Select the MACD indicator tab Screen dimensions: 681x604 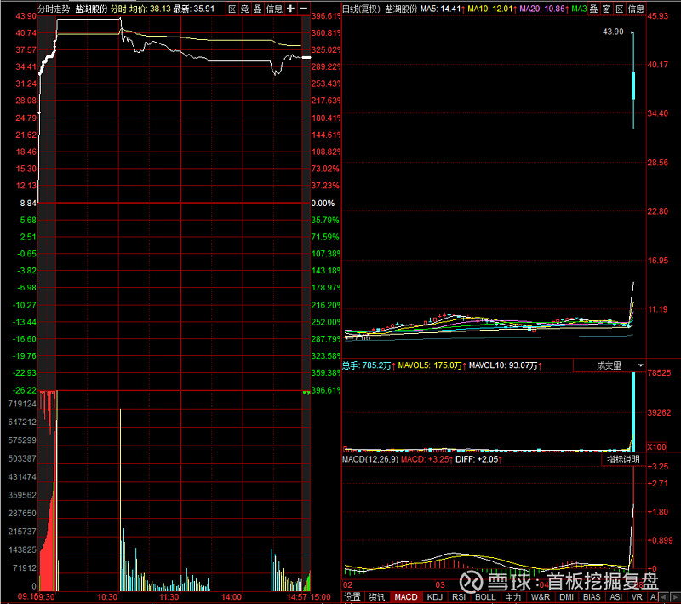coord(406,597)
